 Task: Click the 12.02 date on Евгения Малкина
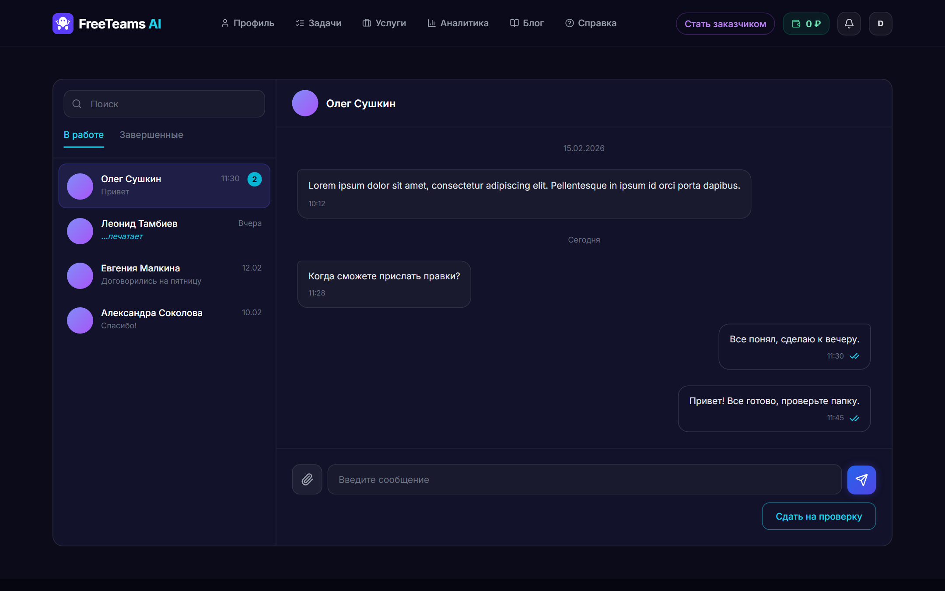coord(252,268)
